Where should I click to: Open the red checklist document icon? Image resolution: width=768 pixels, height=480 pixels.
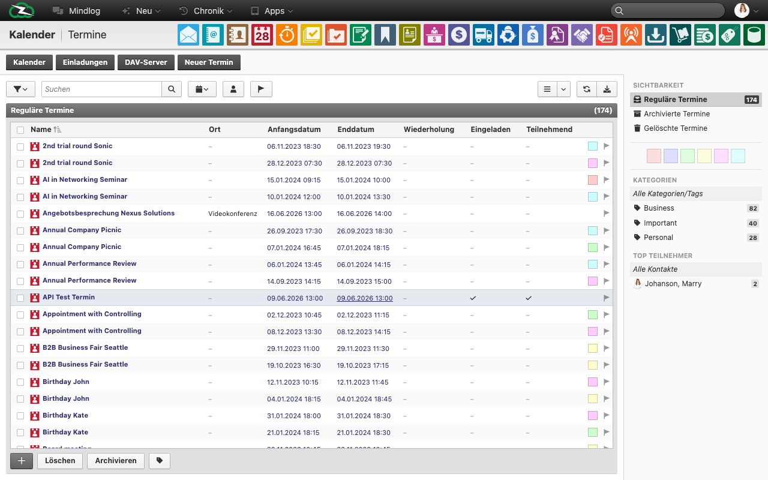click(607, 35)
